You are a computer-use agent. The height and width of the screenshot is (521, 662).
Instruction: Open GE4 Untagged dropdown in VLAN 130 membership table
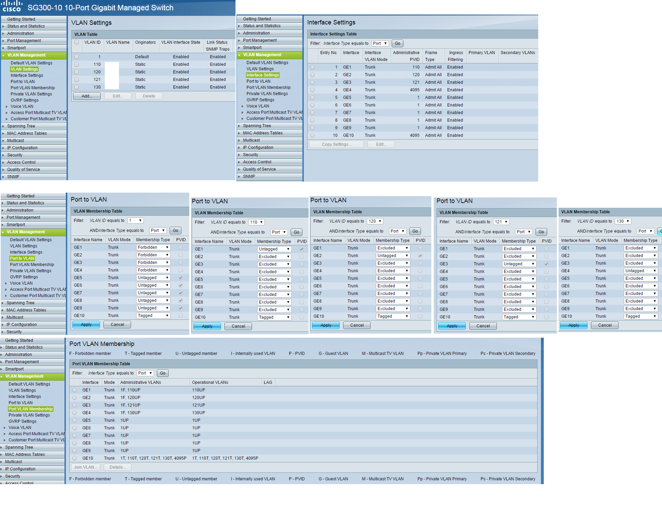pos(641,271)
